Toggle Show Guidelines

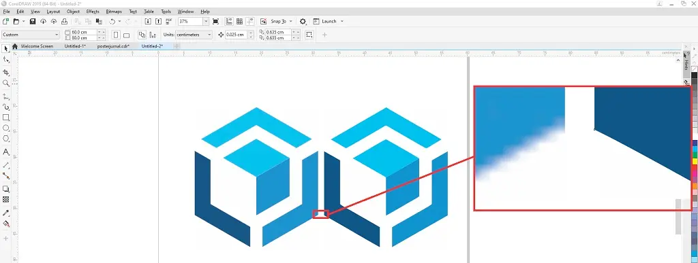coord(250,21)
